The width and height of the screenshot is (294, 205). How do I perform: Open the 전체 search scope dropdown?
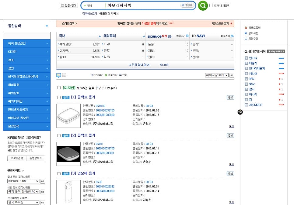pos(88,5)
